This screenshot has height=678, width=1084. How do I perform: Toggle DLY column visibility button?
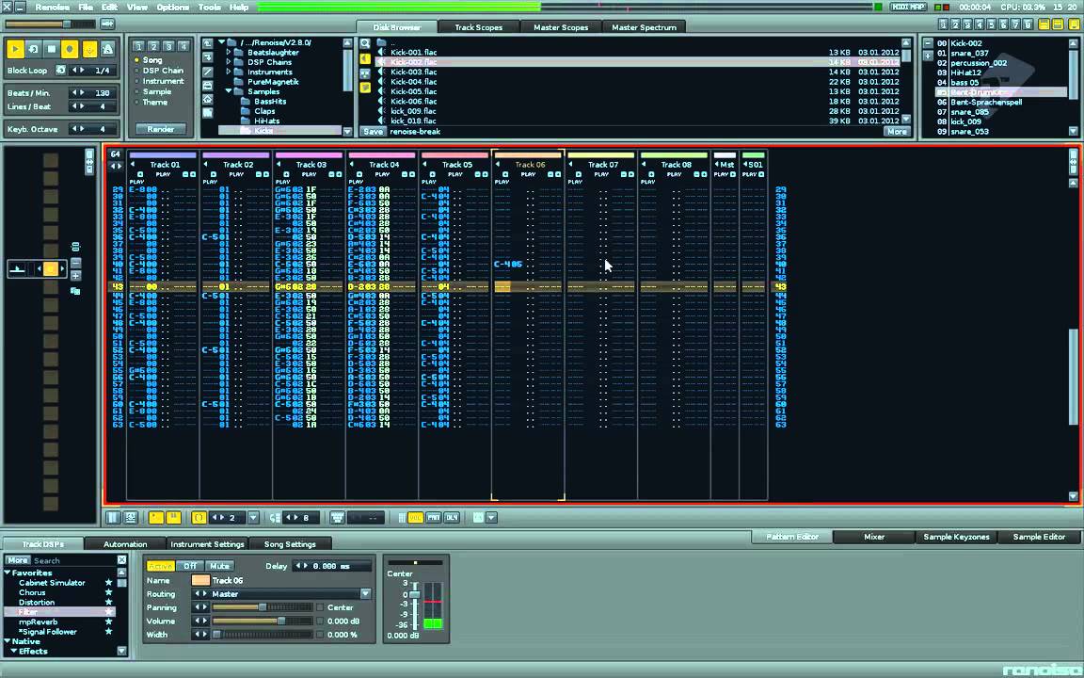pyautogui.click(x=452, y=518)
